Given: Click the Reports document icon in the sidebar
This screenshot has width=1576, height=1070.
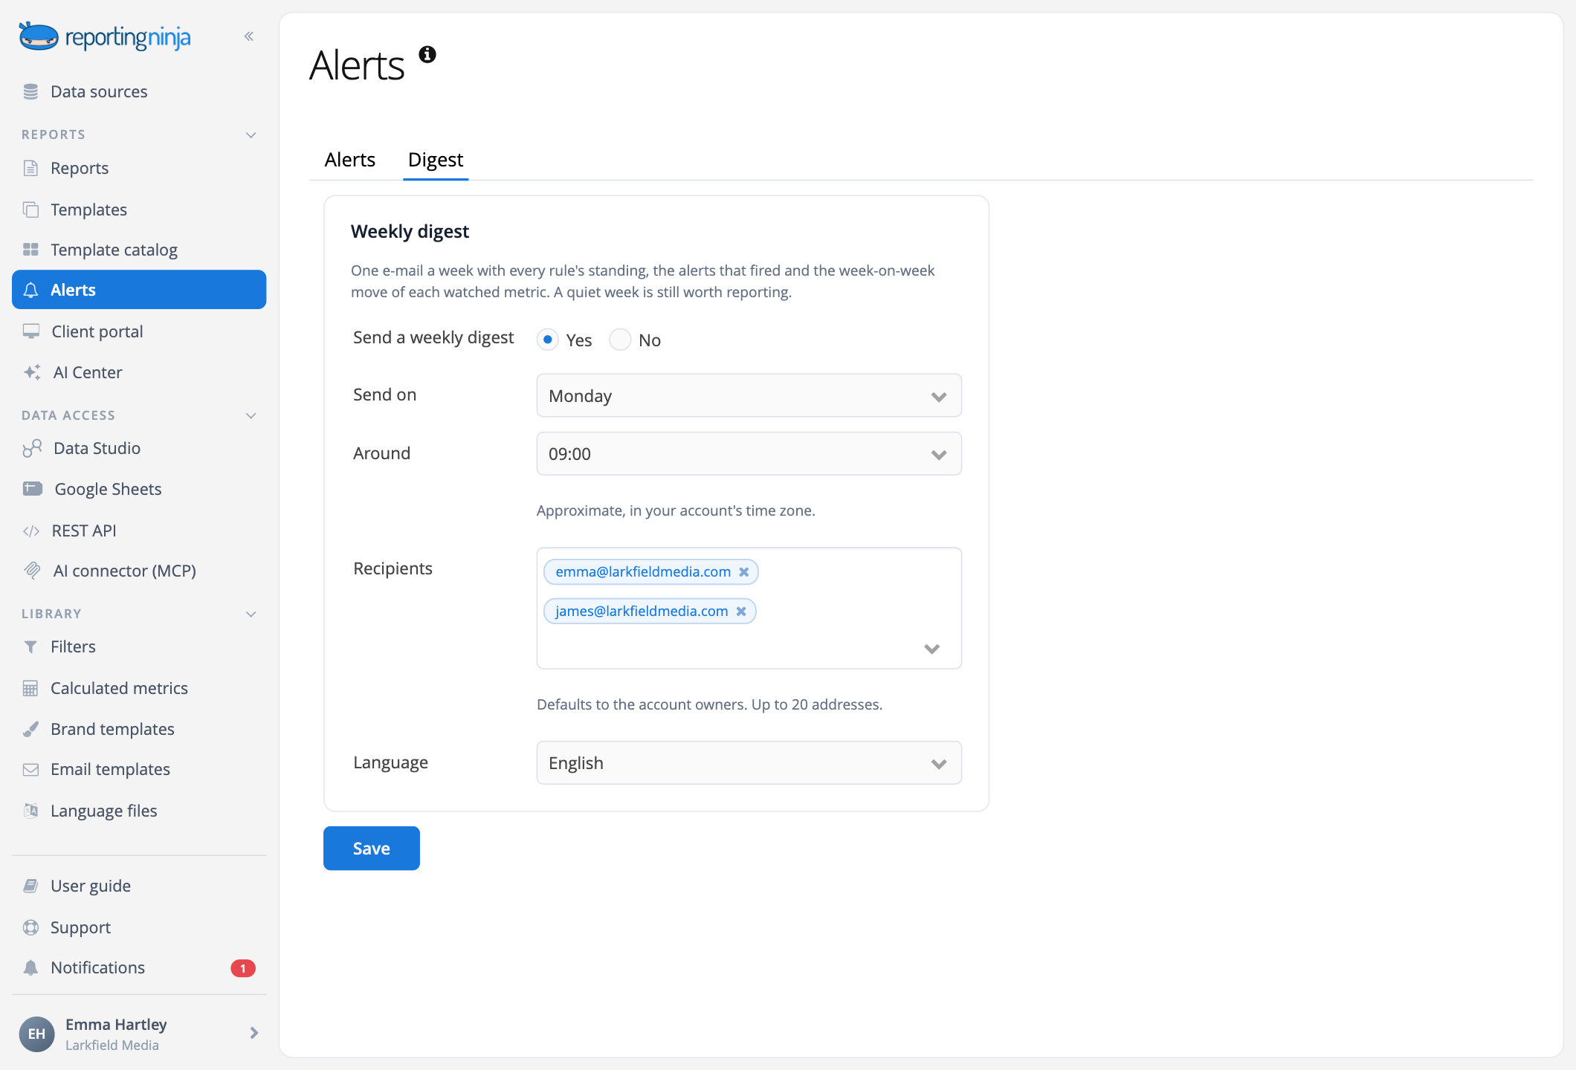Looking at the screenshot, I should tap(30, 168).
